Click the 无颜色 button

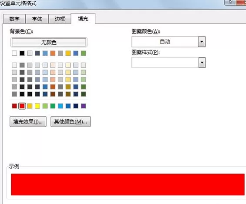(49, 42)
